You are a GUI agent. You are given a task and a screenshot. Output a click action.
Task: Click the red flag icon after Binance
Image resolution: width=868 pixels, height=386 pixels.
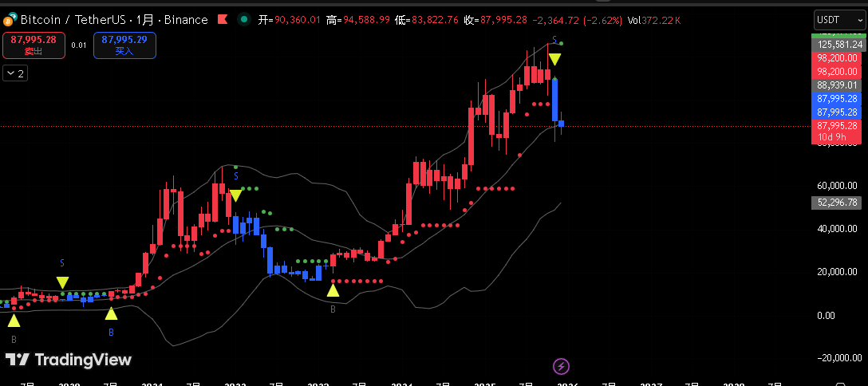tap(223, 20)
